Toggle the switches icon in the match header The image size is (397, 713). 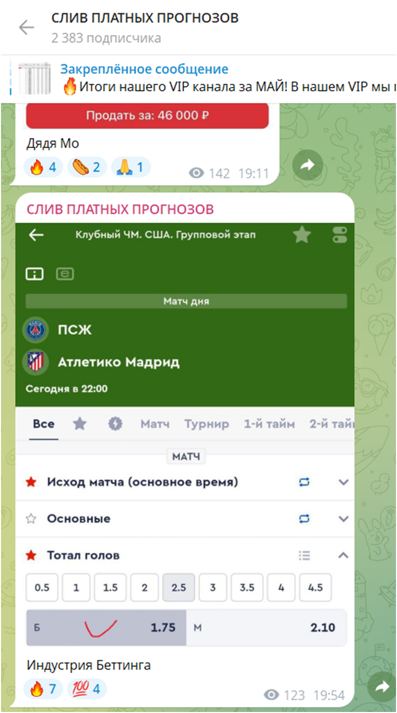[x=339, y=235]
